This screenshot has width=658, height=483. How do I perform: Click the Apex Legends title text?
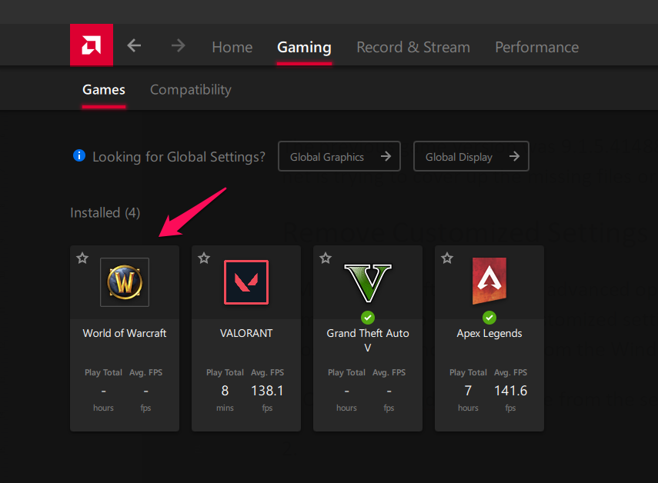click(489, 334)
